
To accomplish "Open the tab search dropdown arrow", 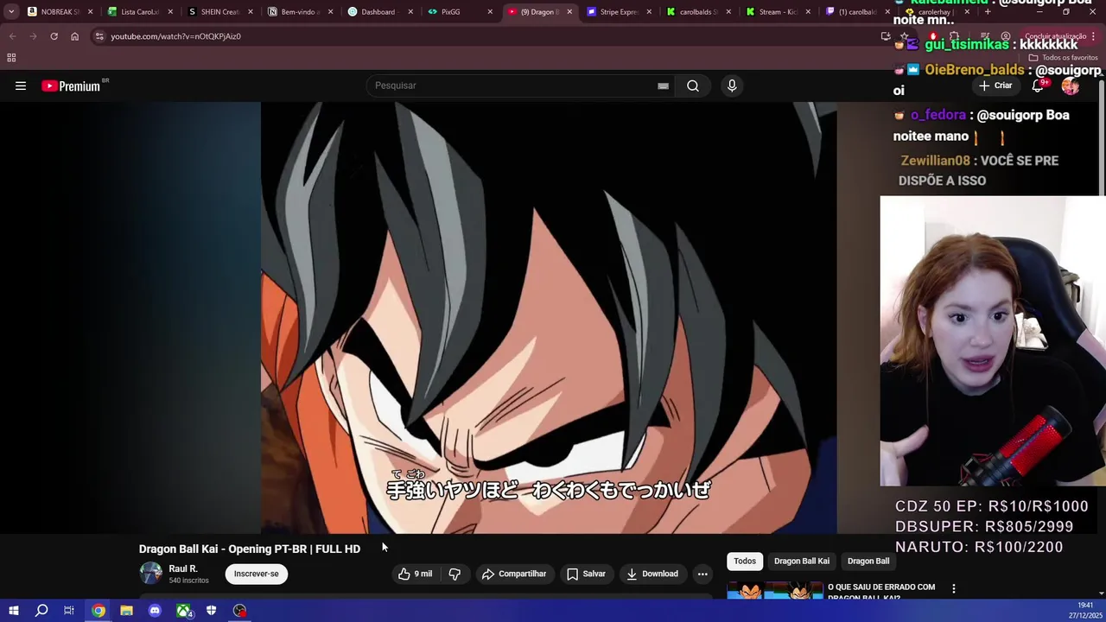I will point(11,12).
